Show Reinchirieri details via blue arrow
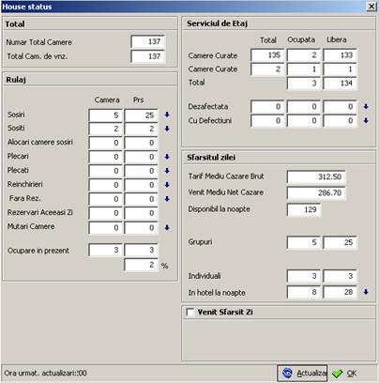379x383 pixels. coord(167,185)
